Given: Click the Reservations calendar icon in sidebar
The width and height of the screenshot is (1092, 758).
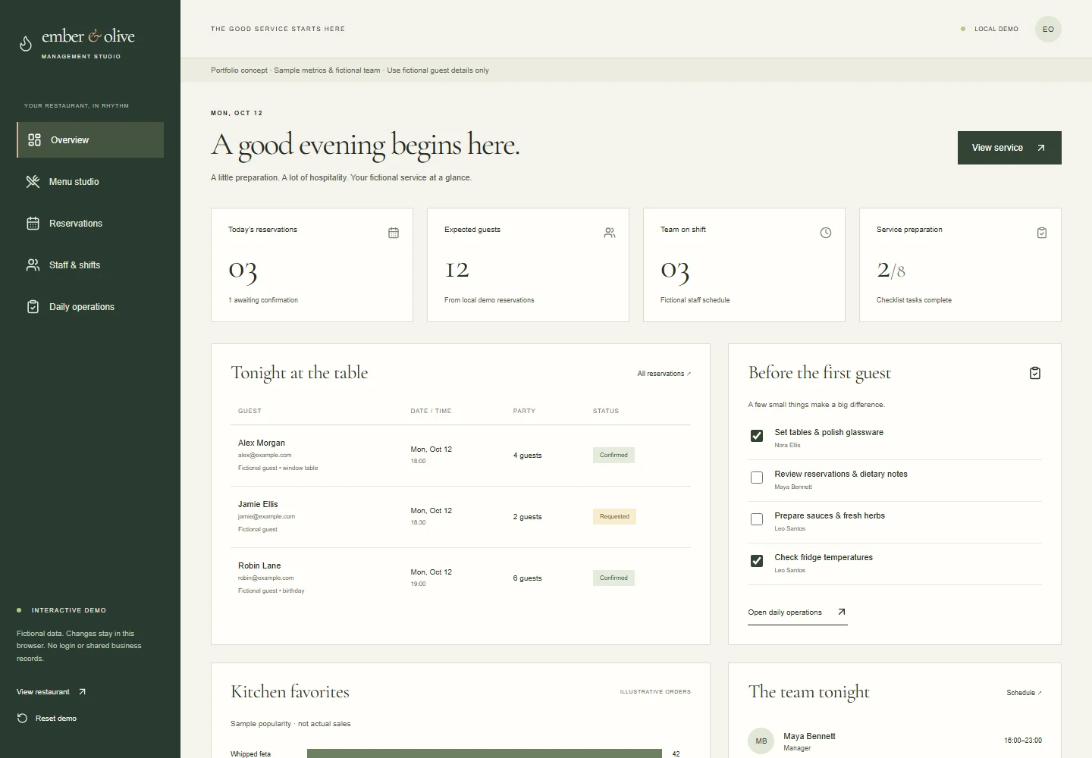Looking at the screenshot, I should (x=33, y=224).
